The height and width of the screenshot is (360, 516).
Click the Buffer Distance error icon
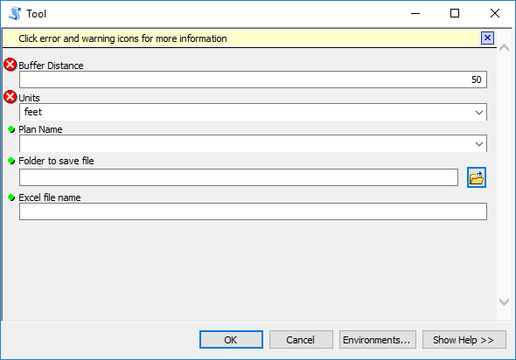point(10,65)
